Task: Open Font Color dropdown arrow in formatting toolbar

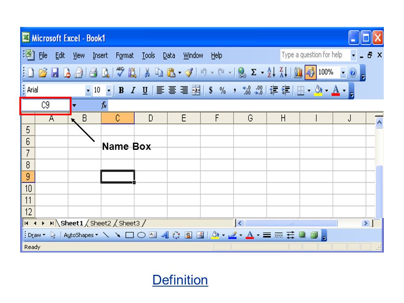Action: pyautogui.click(x=344, y=90)
